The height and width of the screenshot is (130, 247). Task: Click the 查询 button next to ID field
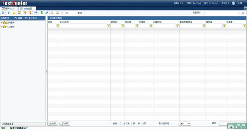coord(80,13)
